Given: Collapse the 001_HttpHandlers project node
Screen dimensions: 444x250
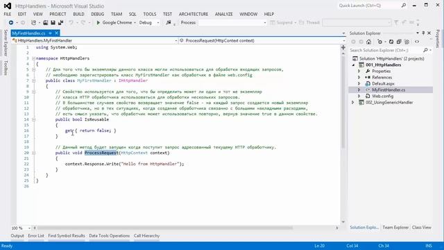Looking at the screenshot, I should (x=353, y=65).
